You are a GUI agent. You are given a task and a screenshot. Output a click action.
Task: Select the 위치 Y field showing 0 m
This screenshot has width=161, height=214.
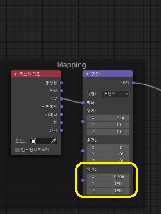point(108,125)
